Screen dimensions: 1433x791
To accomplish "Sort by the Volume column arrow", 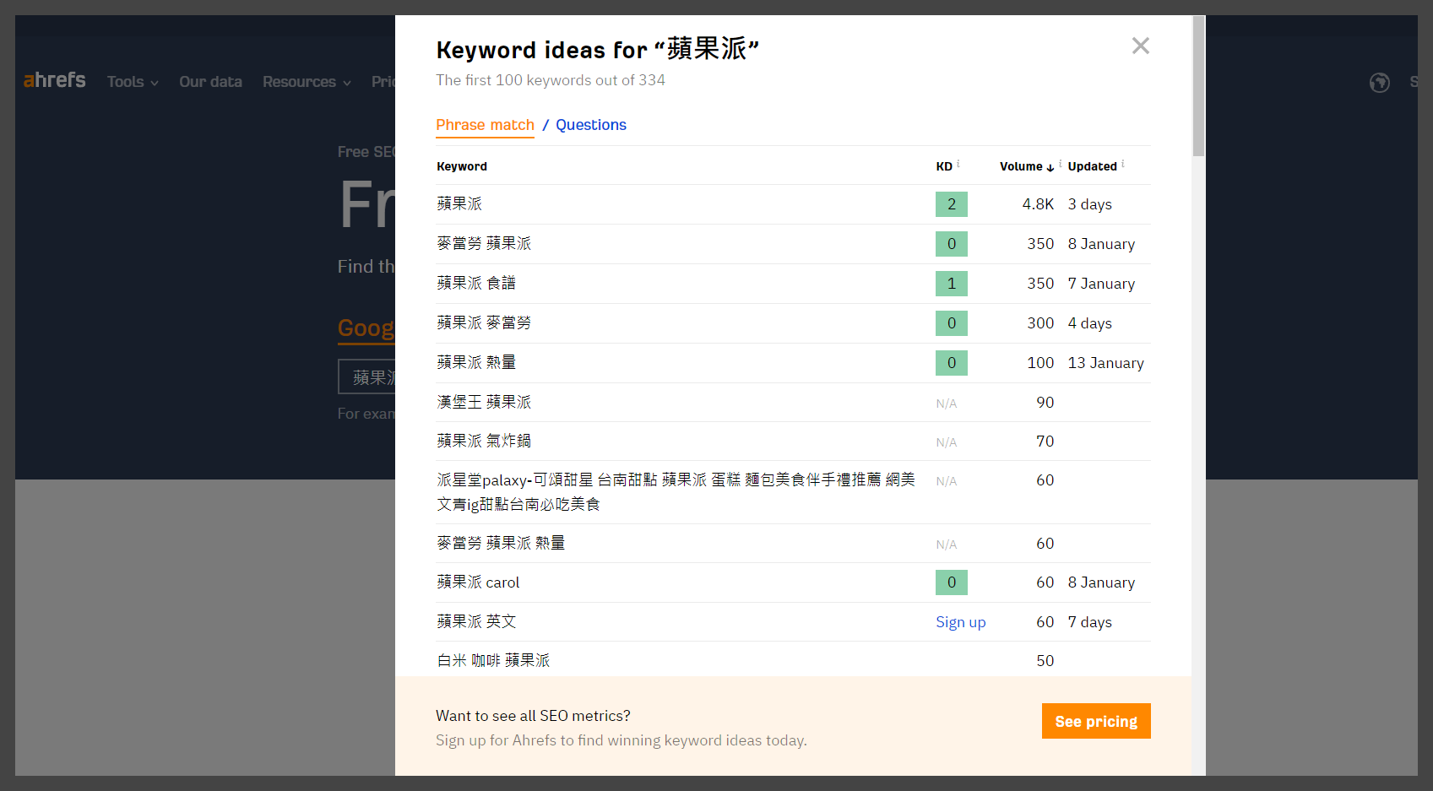I will coord(1050,167).
